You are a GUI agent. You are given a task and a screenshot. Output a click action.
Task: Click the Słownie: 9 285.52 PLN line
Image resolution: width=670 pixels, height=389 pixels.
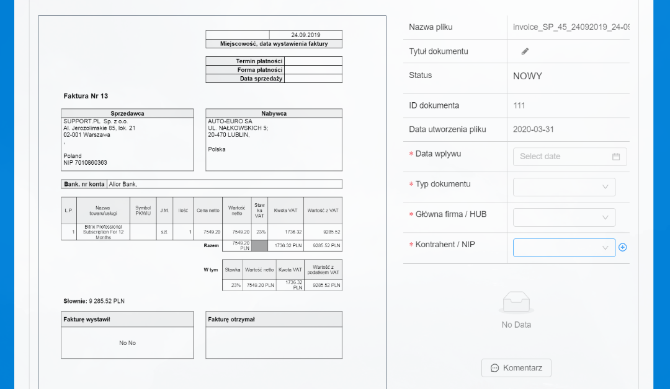pyautogui.click(x=94, y=301)
